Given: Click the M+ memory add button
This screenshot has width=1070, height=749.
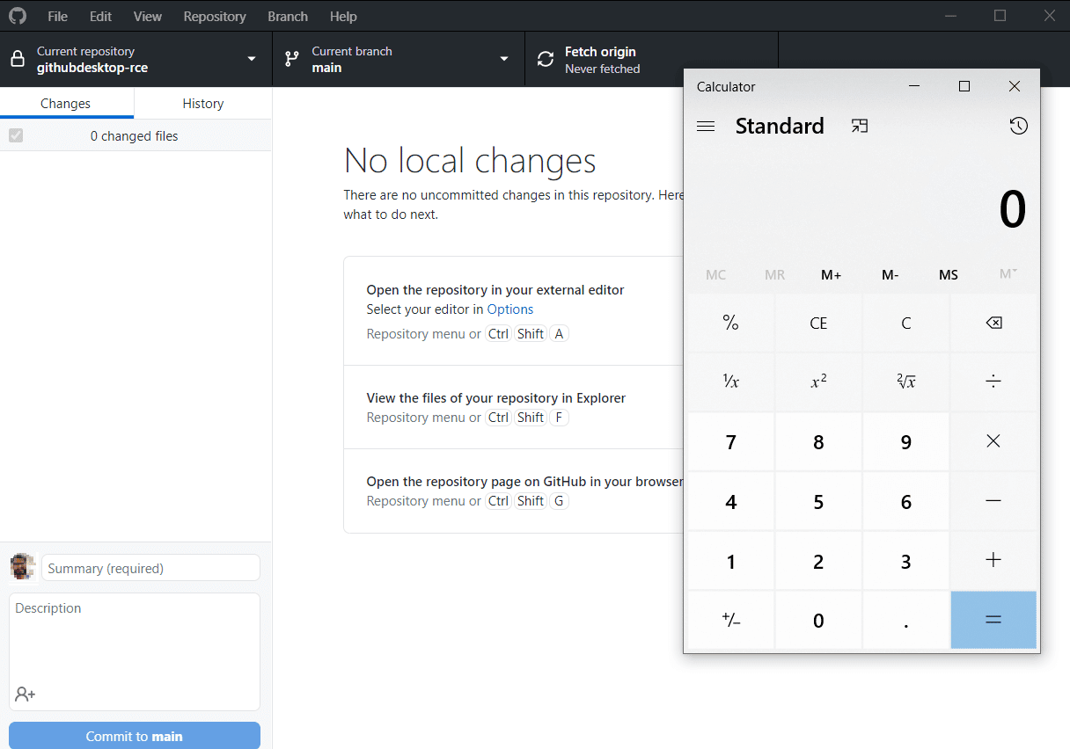Looking at the screenshot, I should (832, 275).
